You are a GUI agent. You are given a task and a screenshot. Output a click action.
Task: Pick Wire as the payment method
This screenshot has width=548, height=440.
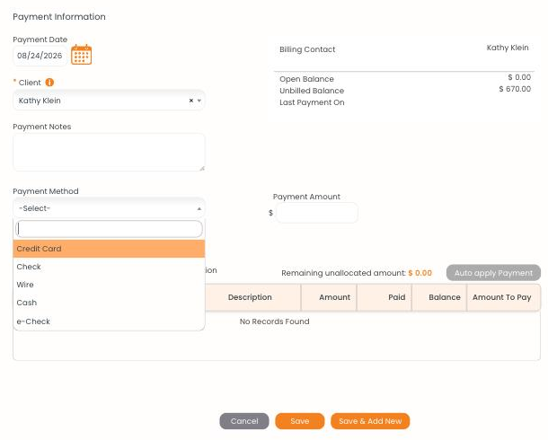(x=109, y=285)
